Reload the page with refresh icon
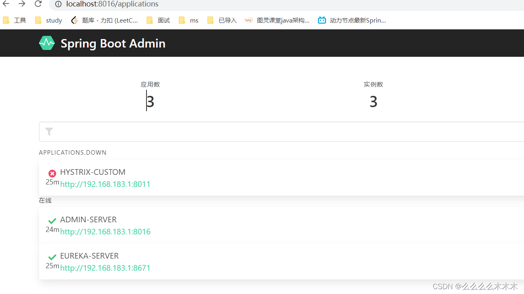 pyautogui.click(x=38, y=4)
